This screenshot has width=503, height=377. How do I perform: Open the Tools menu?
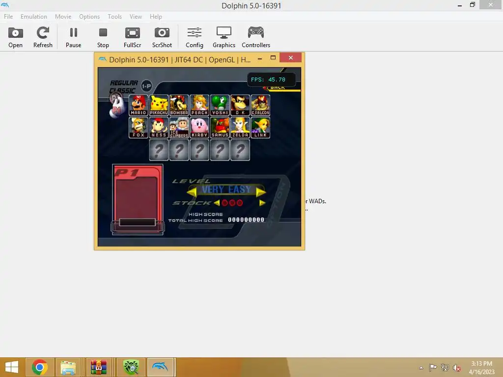[114, 17]
